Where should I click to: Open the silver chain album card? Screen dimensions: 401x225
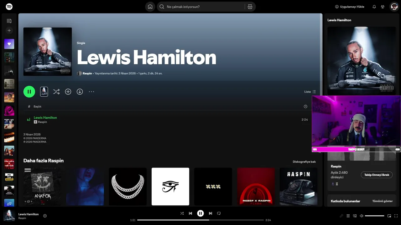pyautogui.click(x=128, y=187)
